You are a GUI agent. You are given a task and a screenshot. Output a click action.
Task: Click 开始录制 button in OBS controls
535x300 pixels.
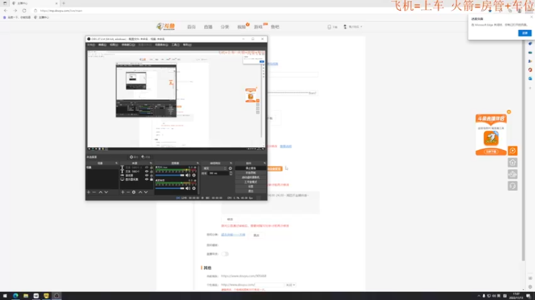pyautogui.click(x=250, y=173)
